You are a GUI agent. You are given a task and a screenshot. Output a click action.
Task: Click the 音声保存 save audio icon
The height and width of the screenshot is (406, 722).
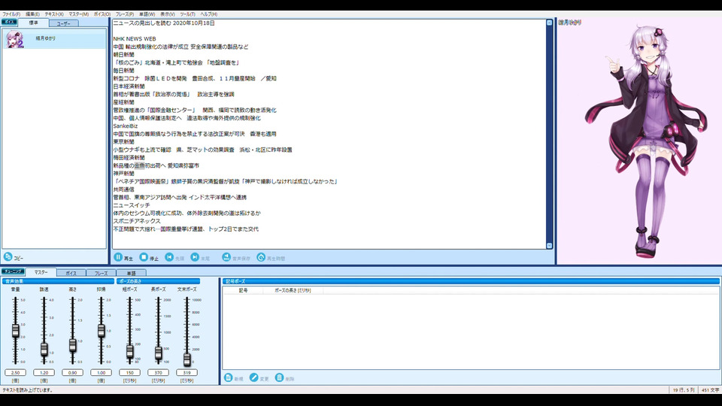coord(226,257)
